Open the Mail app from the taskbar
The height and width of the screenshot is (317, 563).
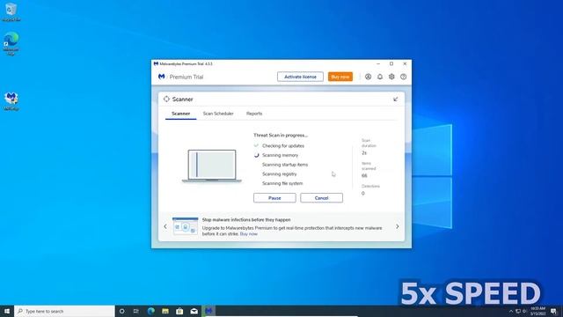point(194,311)
